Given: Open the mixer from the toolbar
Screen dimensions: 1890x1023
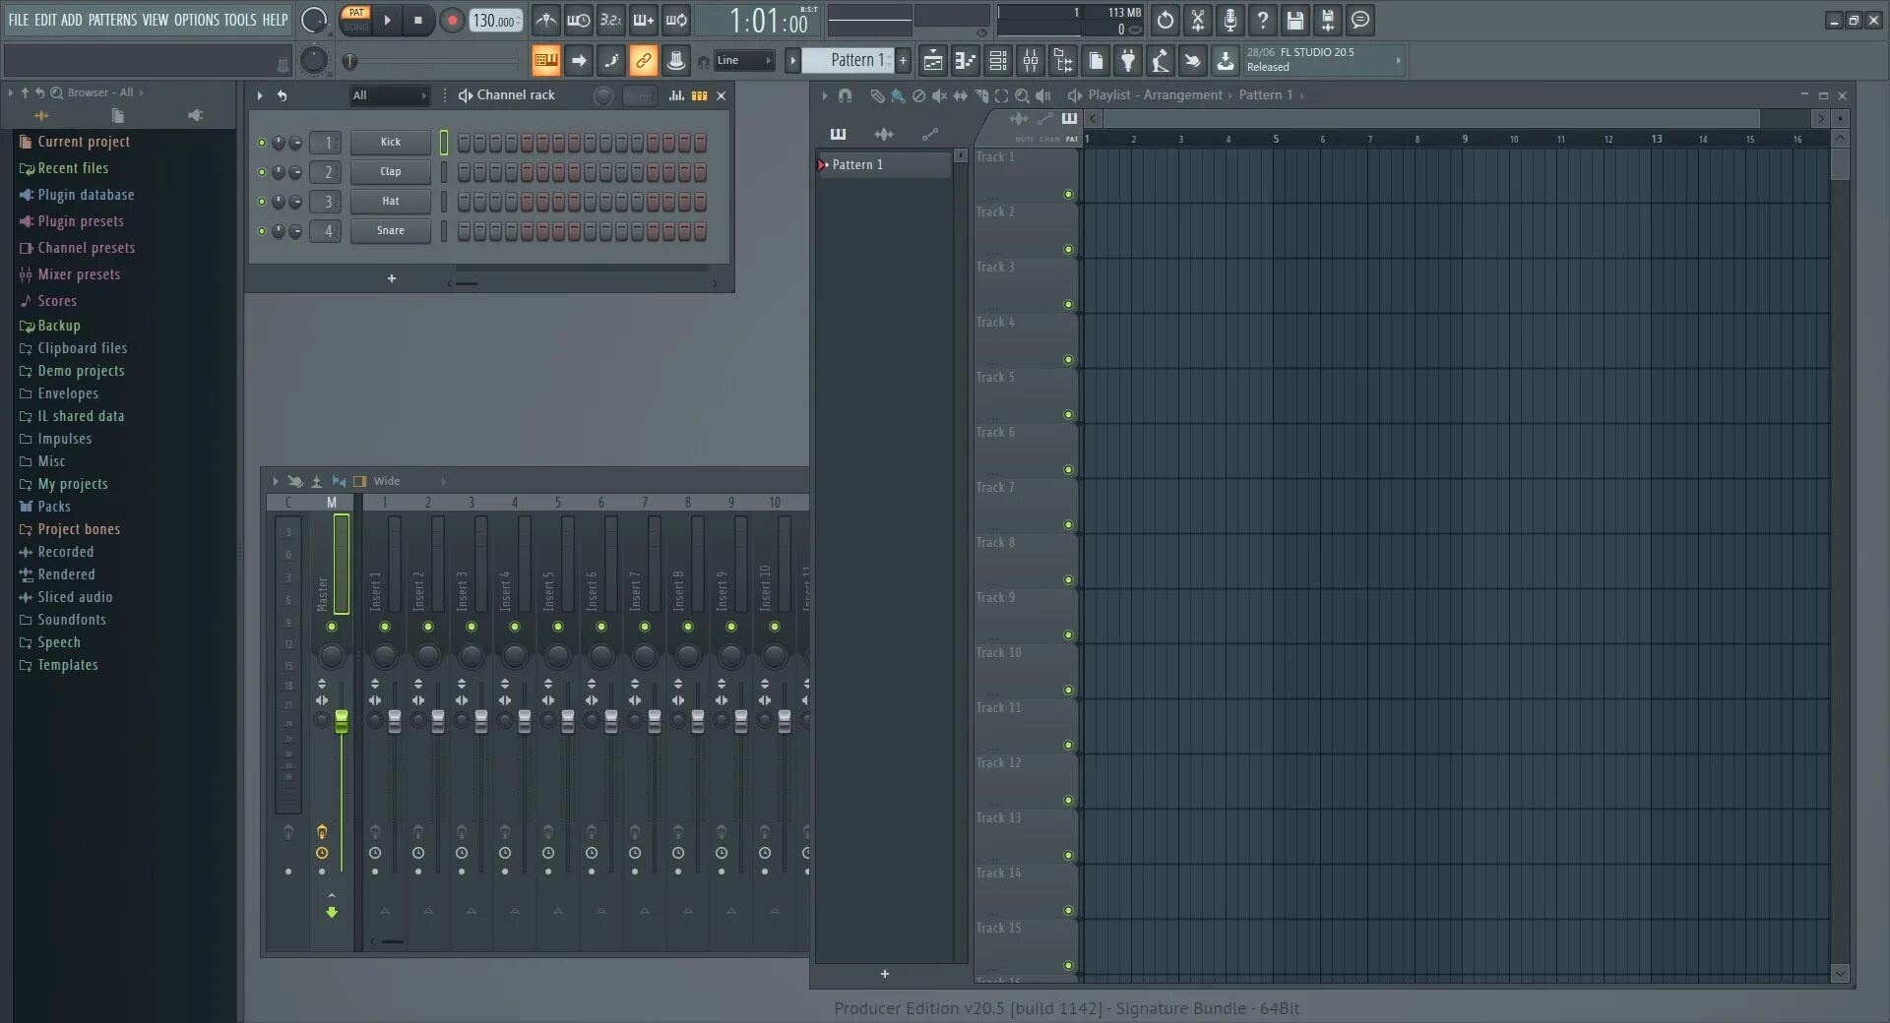Looking at the screenshot, I should click(x=1030, y=60).
